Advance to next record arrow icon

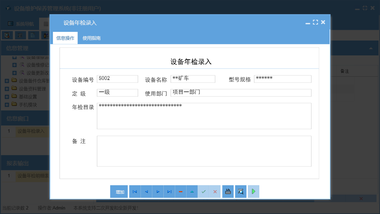point(157,191)
